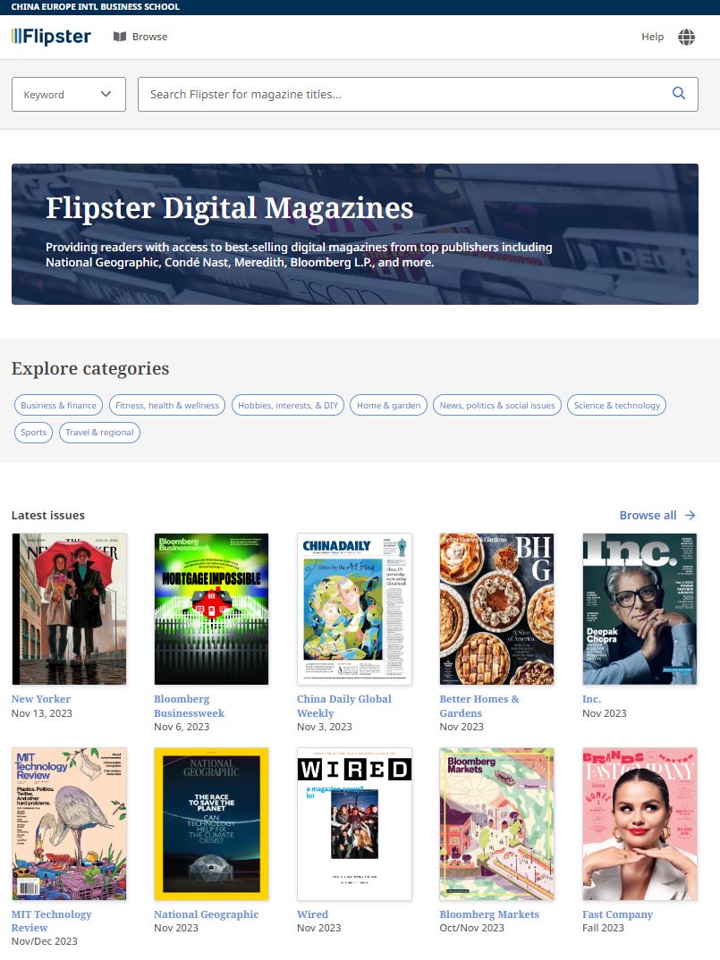The height and width of the screenshot is (960, 720).
Task: Choose the Science & technology category
Action: 616,405
